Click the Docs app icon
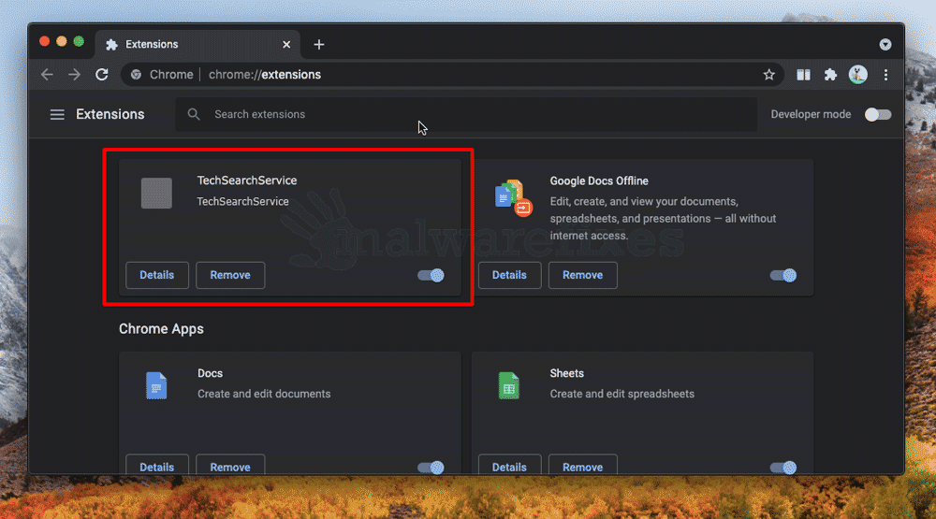 (x=156, y=385)
